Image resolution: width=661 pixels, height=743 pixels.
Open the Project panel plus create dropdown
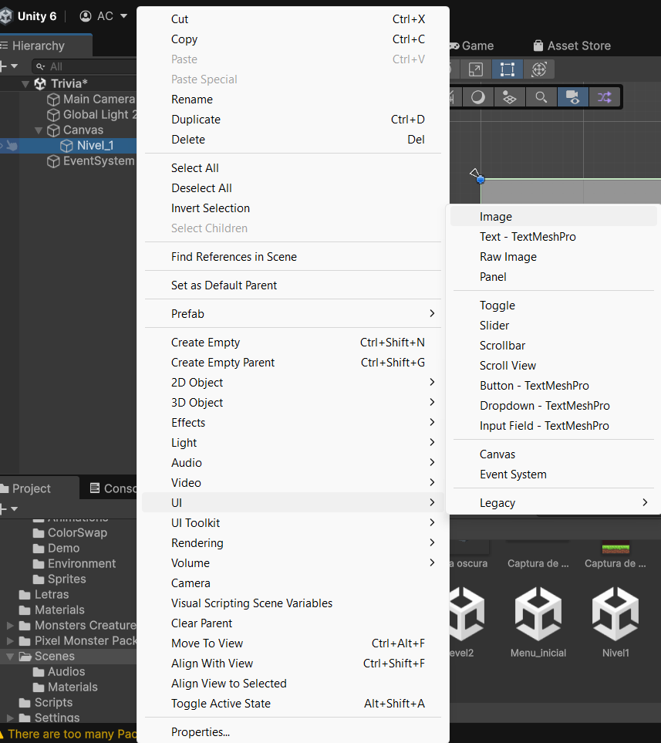(9, 509)
